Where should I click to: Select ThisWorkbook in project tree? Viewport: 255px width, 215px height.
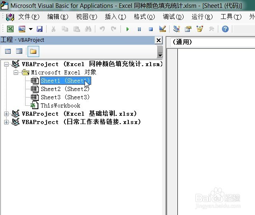(x=61, y=105)
